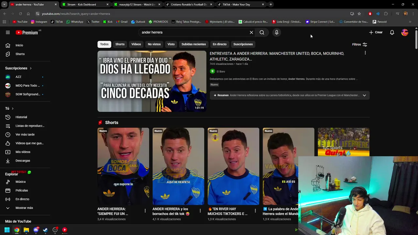The width and height of the screenshot is (418, 235).
Task: Expand the Tú section chevron
Action: click(13, 108)
